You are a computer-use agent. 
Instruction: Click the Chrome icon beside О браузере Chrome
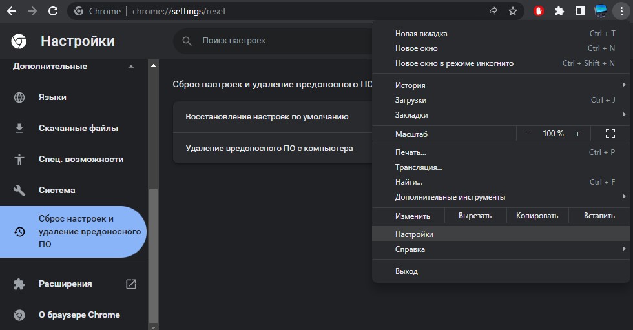tap(19, 315)
